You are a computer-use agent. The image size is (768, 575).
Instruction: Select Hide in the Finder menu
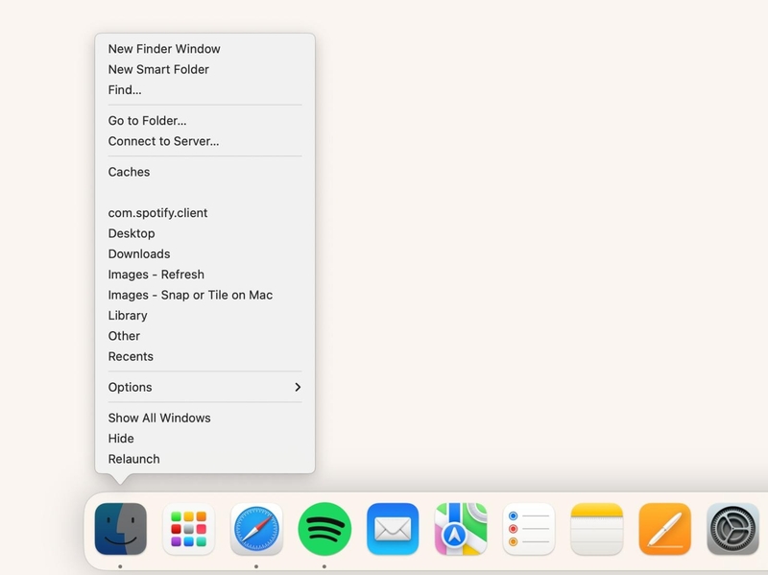tap(204, 439)
